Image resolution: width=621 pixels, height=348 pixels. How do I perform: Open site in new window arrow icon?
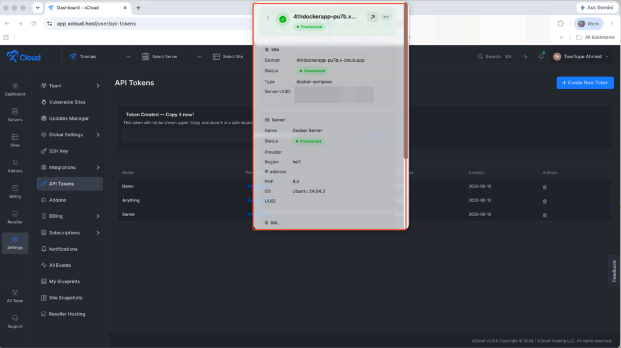tap(372, 17)
